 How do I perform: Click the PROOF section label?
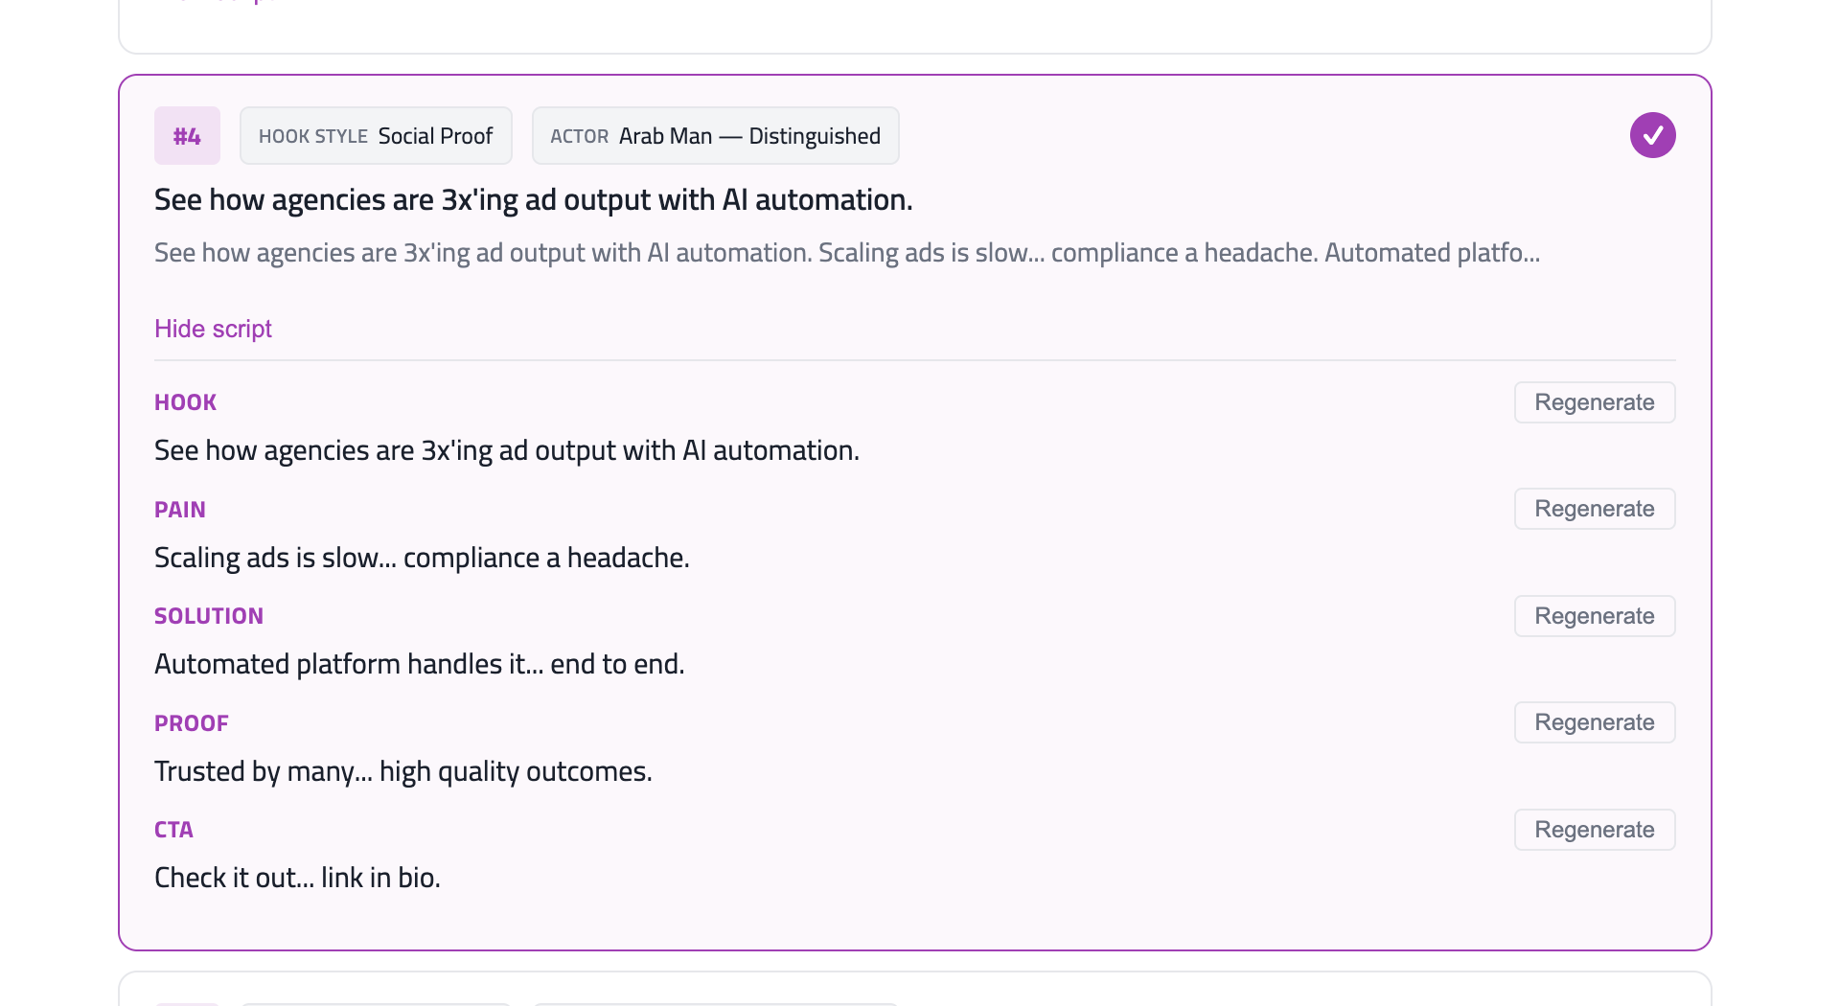click(x=192, y=723)
